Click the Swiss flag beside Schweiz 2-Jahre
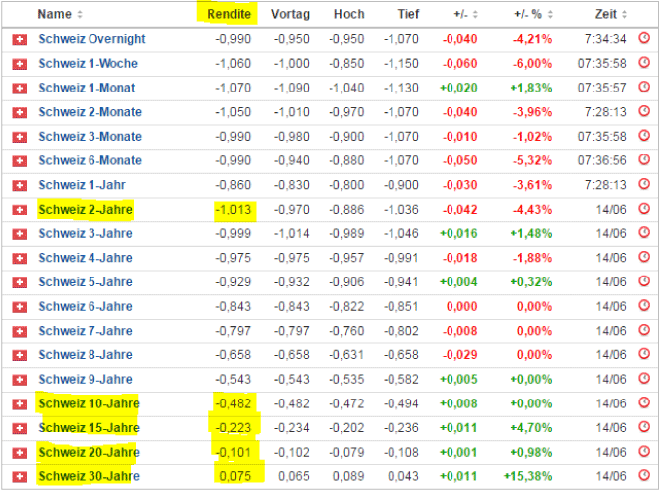The width and height of the screenshot is (661, 492). point(17,210)
